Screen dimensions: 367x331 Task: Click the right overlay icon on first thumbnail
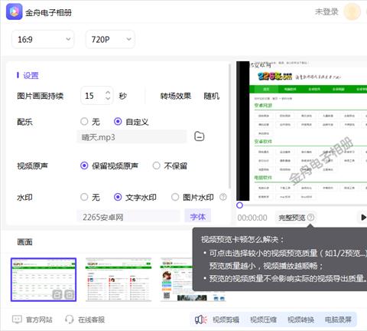[69, 294]
